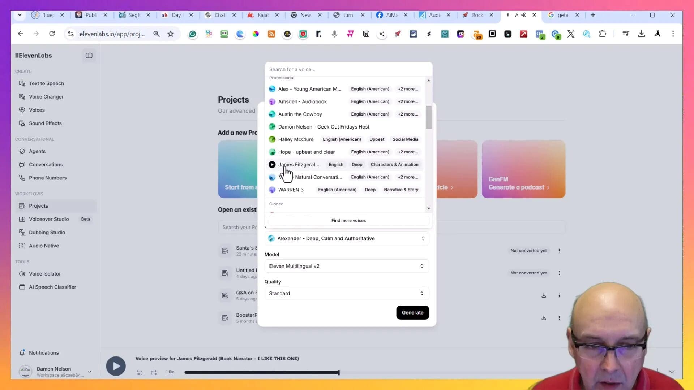Play the voice preview audio
This screenshot has height=390, width=694.
click(x=116, y=366)
